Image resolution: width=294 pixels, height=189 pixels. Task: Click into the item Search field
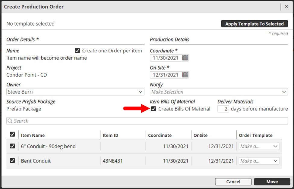[148, 121]
